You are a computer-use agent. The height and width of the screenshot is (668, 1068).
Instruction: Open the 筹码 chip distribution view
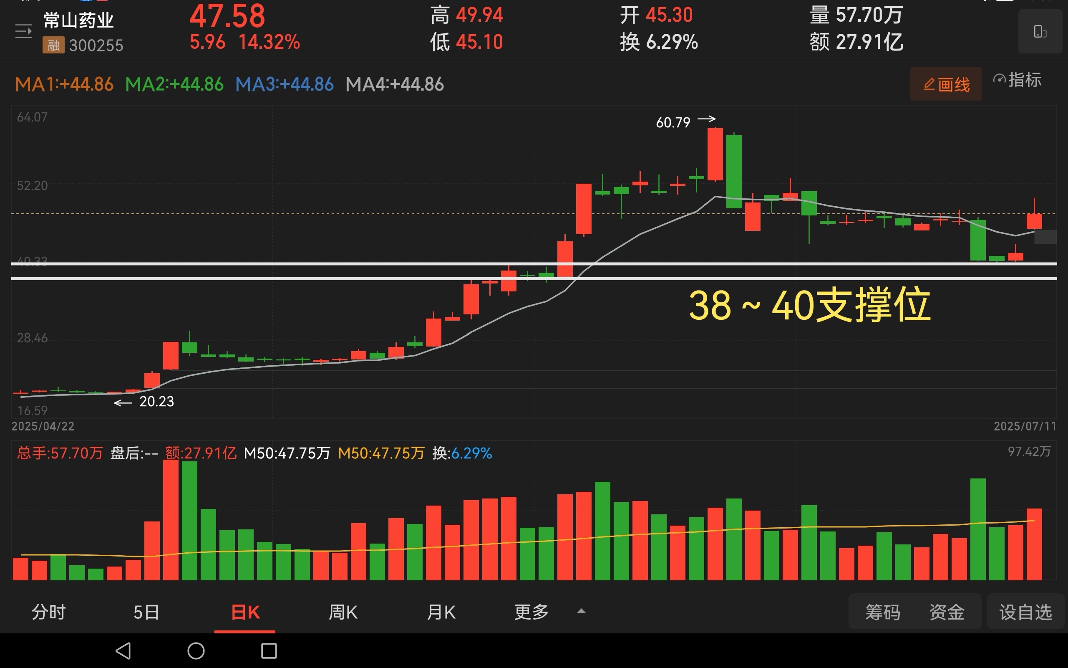[882, 612]
